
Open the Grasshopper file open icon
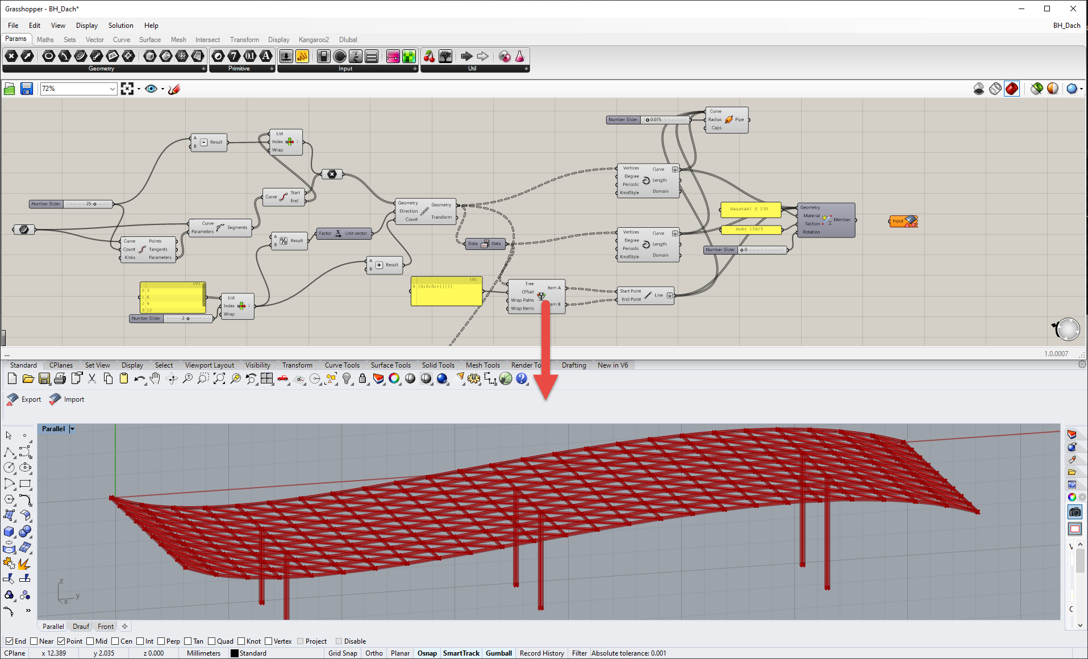[x=10, y=89]
